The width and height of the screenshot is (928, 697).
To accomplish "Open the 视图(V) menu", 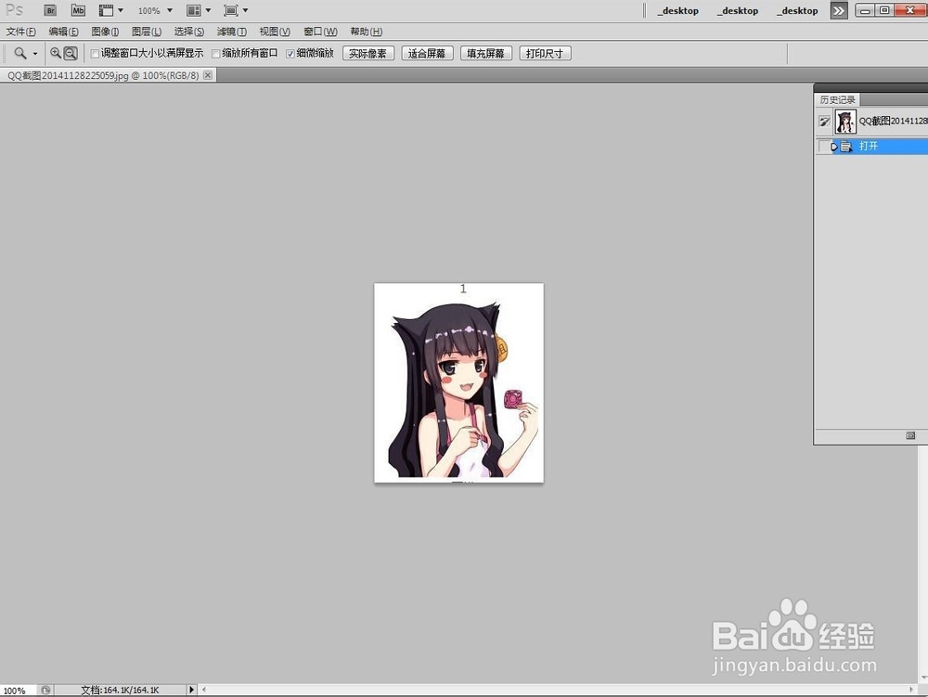I will pyautogui.click(x=275, y=32).
